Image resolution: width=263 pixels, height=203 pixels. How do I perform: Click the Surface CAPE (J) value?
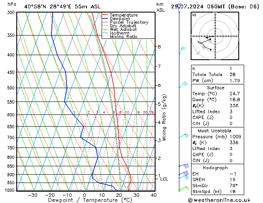tap(231, 117)
